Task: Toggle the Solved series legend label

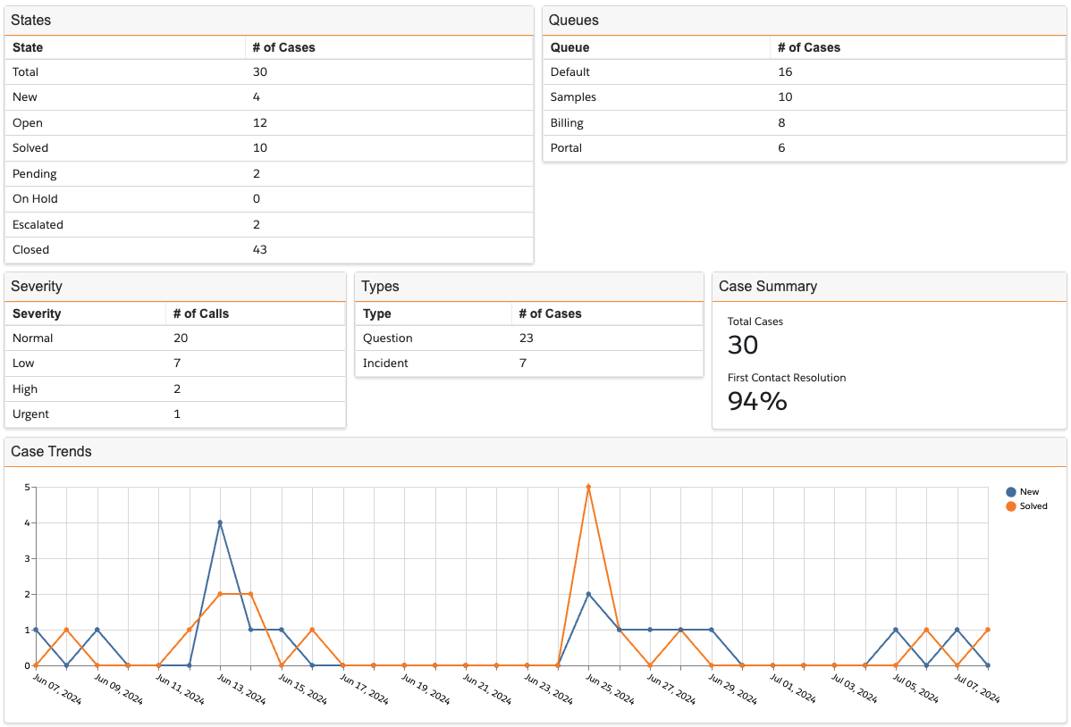Action: coord(1033,506)
